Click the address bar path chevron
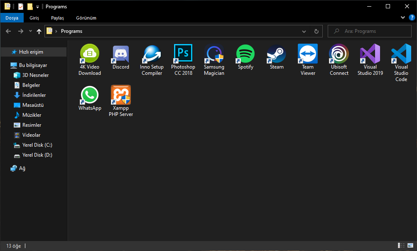This screenshot has width=417, height=251. coord(56,32)
